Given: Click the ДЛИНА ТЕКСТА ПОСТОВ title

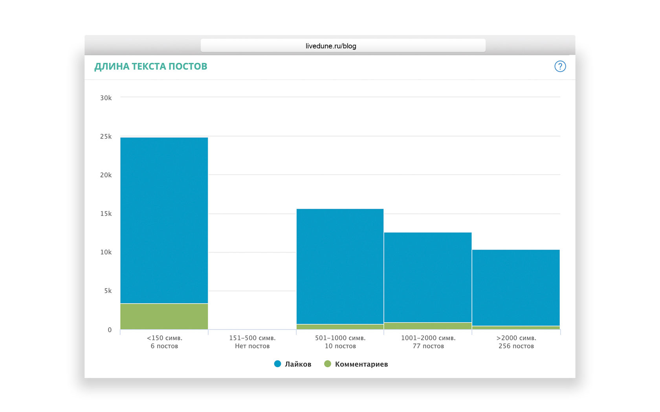Looking at the screenshot, I should [151, 66].
